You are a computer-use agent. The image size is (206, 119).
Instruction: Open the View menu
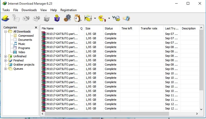(43, 10)
